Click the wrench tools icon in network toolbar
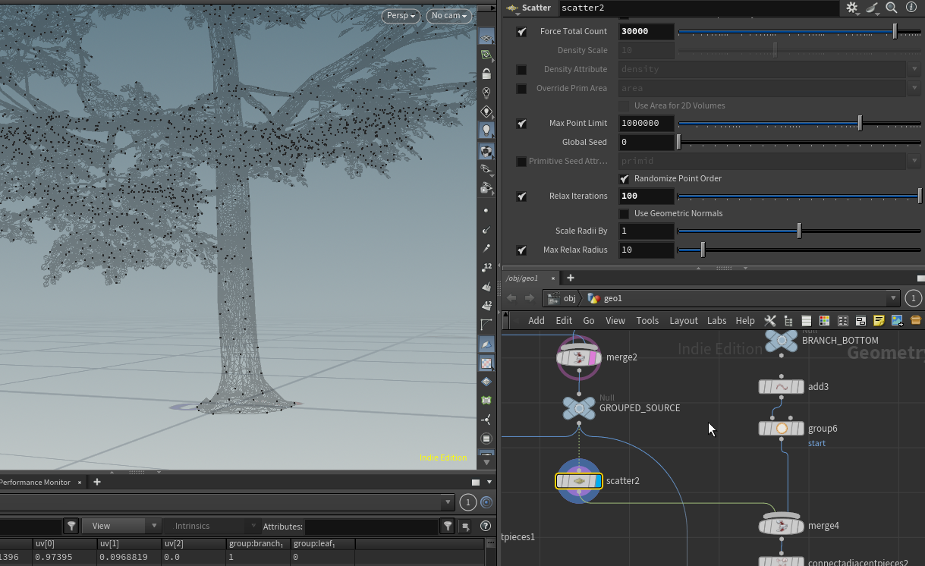 coord(769,321)
